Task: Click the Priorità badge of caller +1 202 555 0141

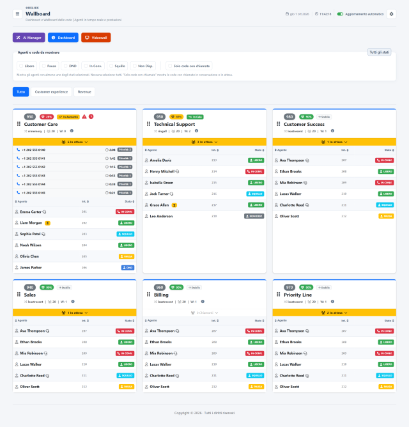Action: tap(125, 159)
